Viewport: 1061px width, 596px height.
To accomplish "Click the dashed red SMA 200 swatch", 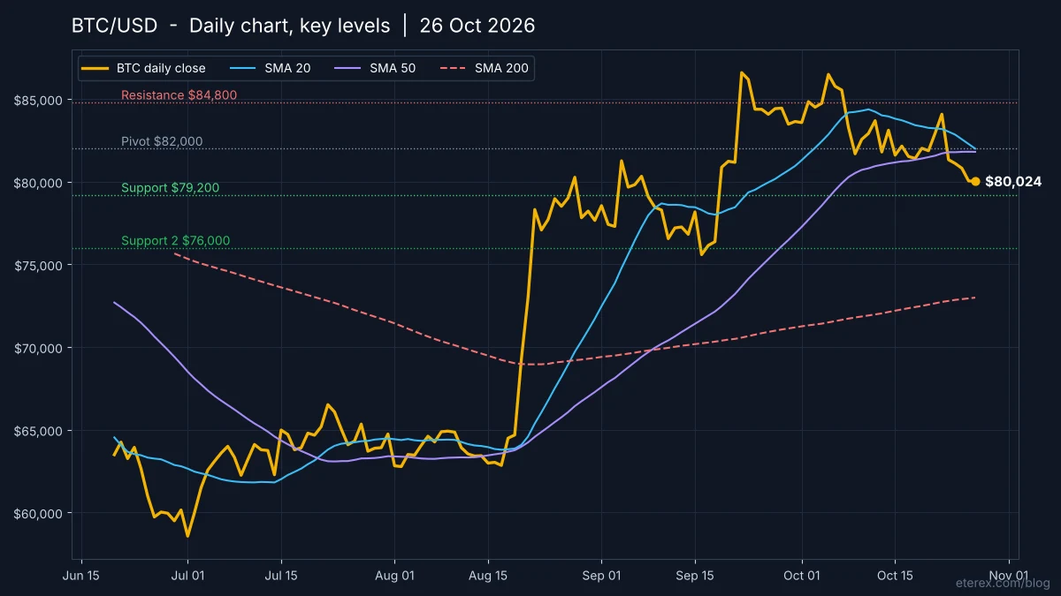I will 453,68.
